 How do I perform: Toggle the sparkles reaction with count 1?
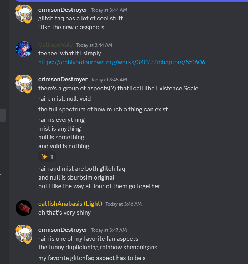[x=47, y=157]
